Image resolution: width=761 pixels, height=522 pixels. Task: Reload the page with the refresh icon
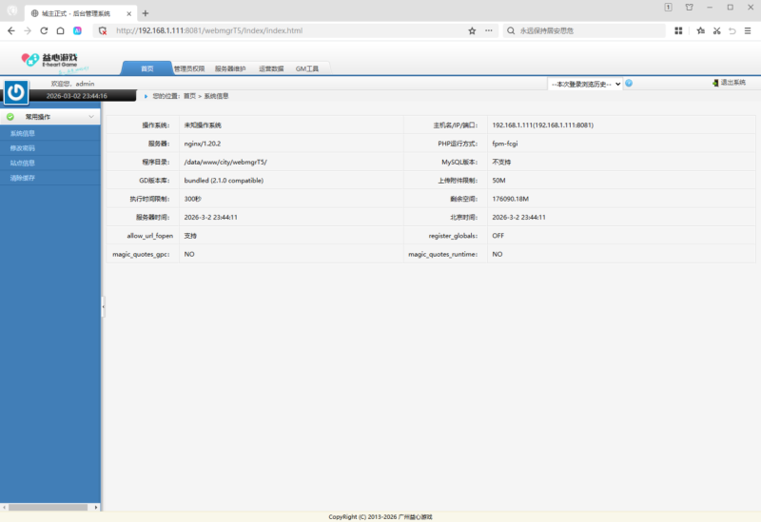44,30
